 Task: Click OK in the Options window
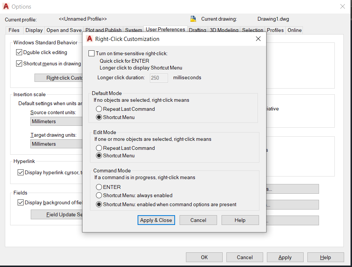[204, 257]
